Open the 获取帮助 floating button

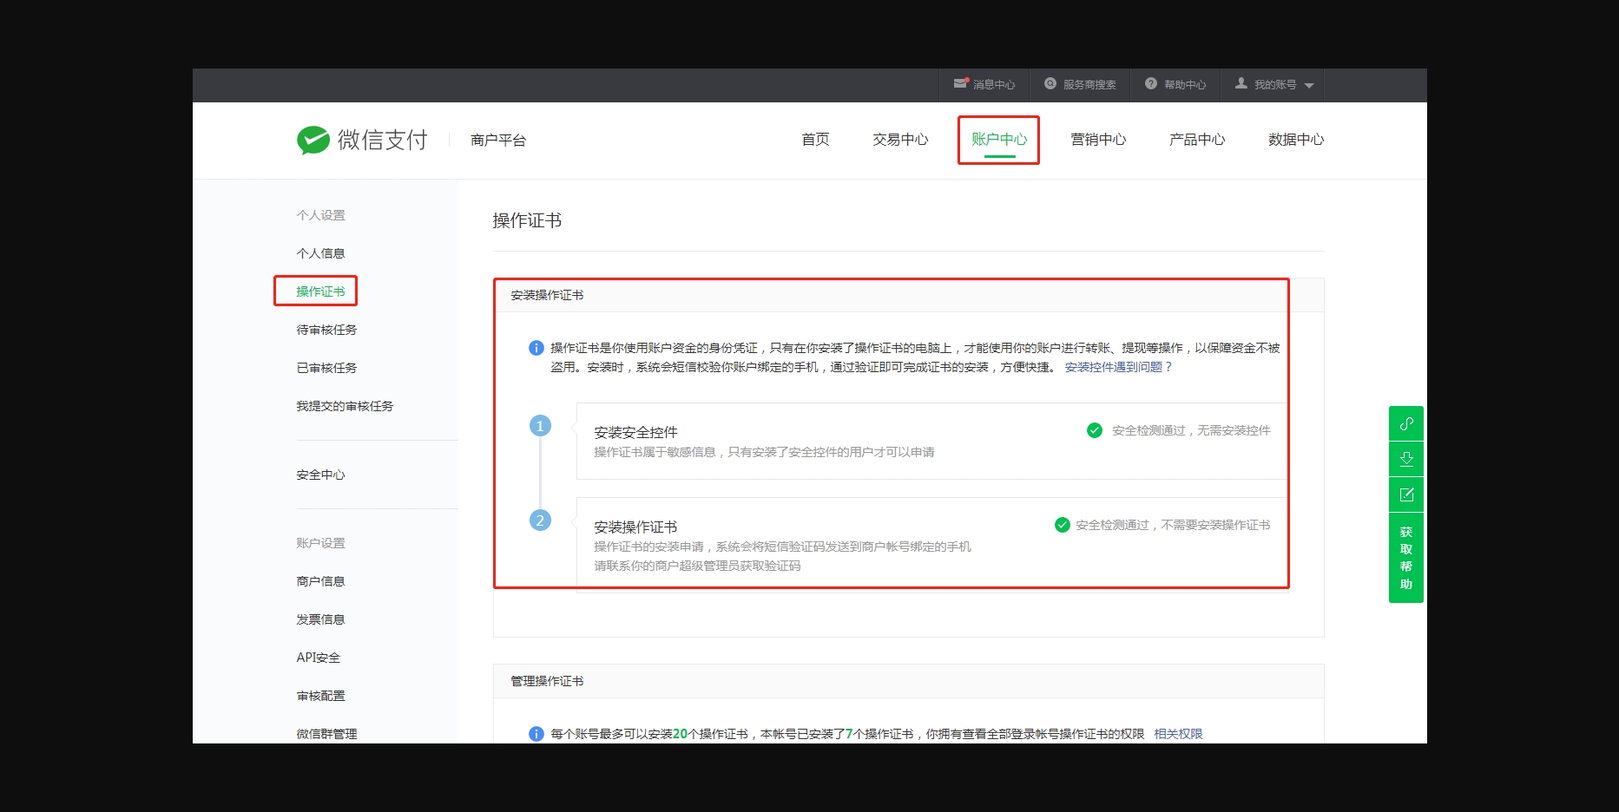tap(1406, 558)
